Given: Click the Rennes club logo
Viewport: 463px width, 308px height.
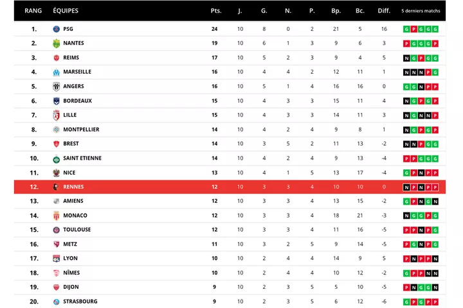Looking at the screenshot, I should (57, 187).
